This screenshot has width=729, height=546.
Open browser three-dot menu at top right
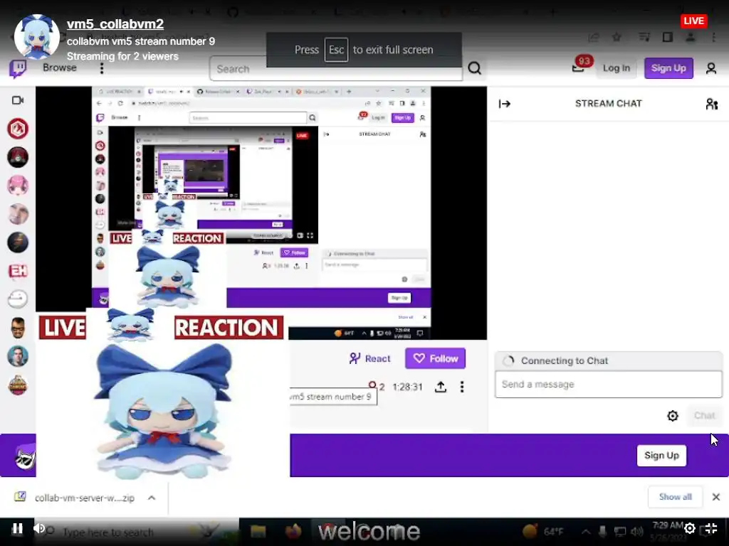(x=713, y=37)
